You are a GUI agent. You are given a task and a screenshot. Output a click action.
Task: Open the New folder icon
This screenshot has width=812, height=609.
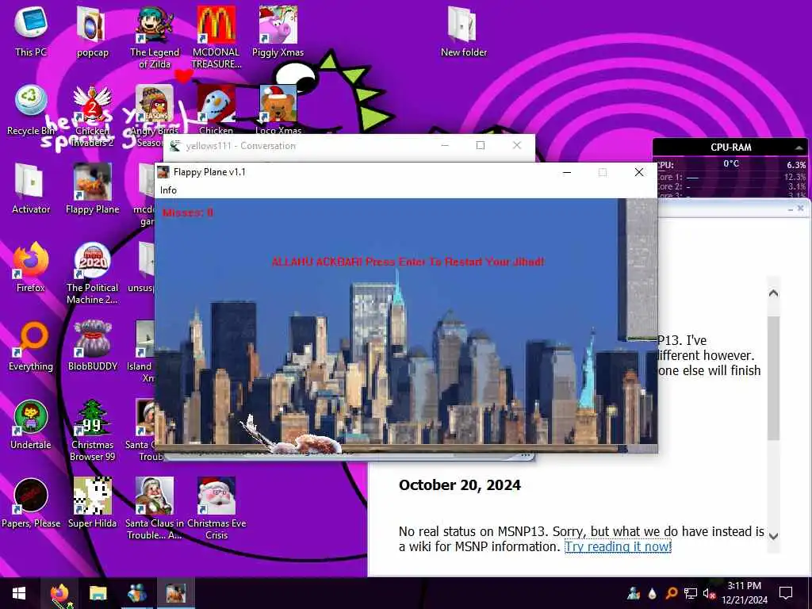click(463, 31)
